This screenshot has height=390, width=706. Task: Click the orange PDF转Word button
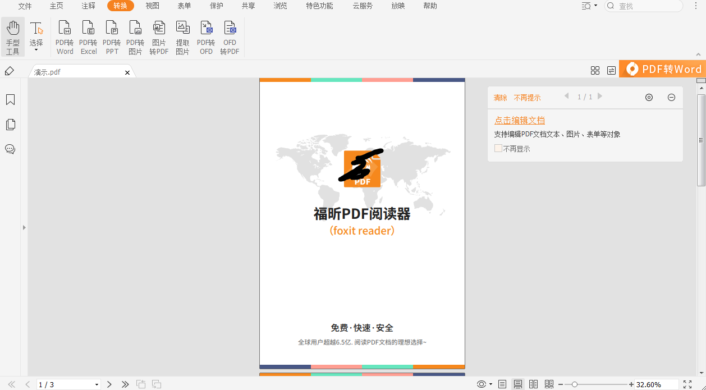pos(662,69)
